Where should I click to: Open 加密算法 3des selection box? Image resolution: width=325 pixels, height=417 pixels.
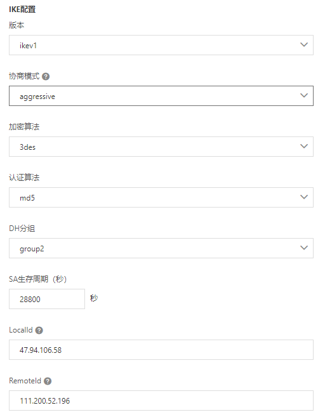161,147
